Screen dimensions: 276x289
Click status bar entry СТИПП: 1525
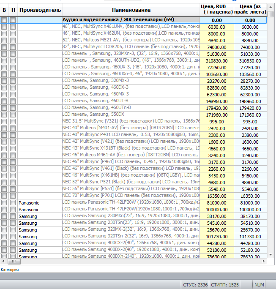[225, 285]
